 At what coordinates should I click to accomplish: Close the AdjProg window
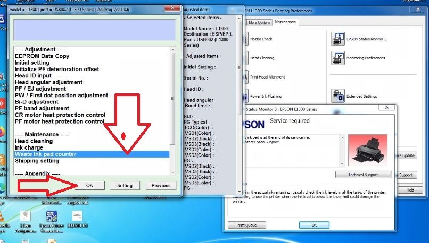coord(172,8)
